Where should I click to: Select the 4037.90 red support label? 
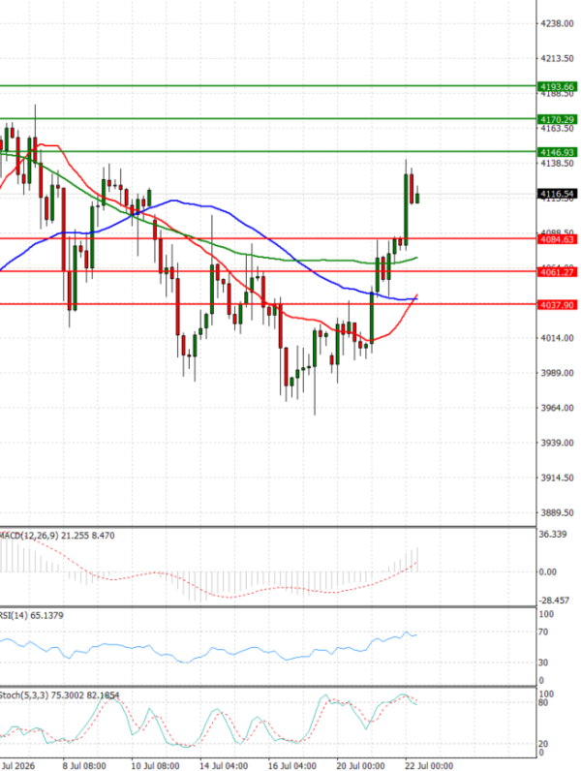click(x=558, y=305)
